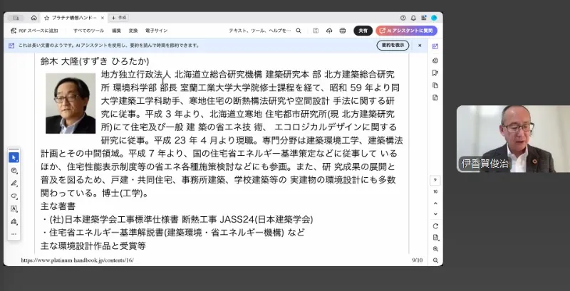The height and width of the screenshot is (291, 570).
Task: Choose the comment tool in the left toolbar
Action: pyautogui.click(x=14, y=171)
